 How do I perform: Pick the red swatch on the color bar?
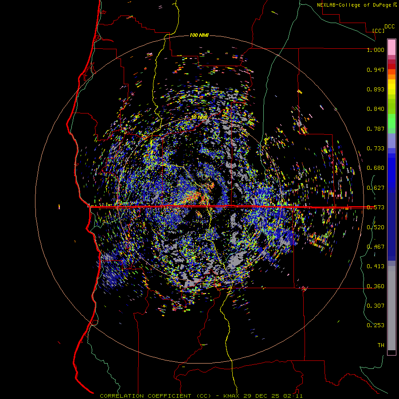[x=391, y=66]
